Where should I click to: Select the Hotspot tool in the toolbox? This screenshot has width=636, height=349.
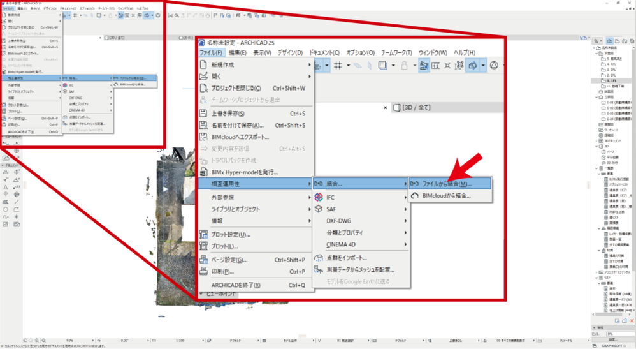click(17, 217)
